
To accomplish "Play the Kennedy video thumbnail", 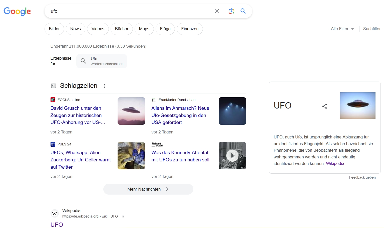I will (x=232, y=156).
